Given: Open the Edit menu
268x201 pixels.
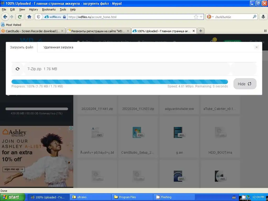Looking at the screenshot, I should (x=13, y=9).
